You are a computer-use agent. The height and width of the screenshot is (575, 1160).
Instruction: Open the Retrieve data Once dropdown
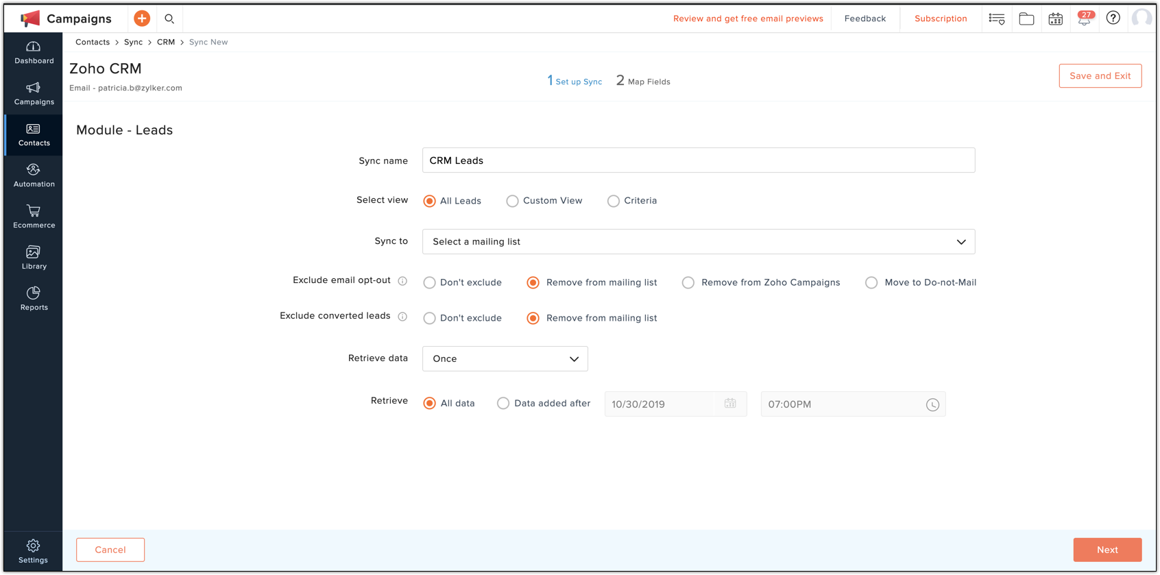point(505,358)
